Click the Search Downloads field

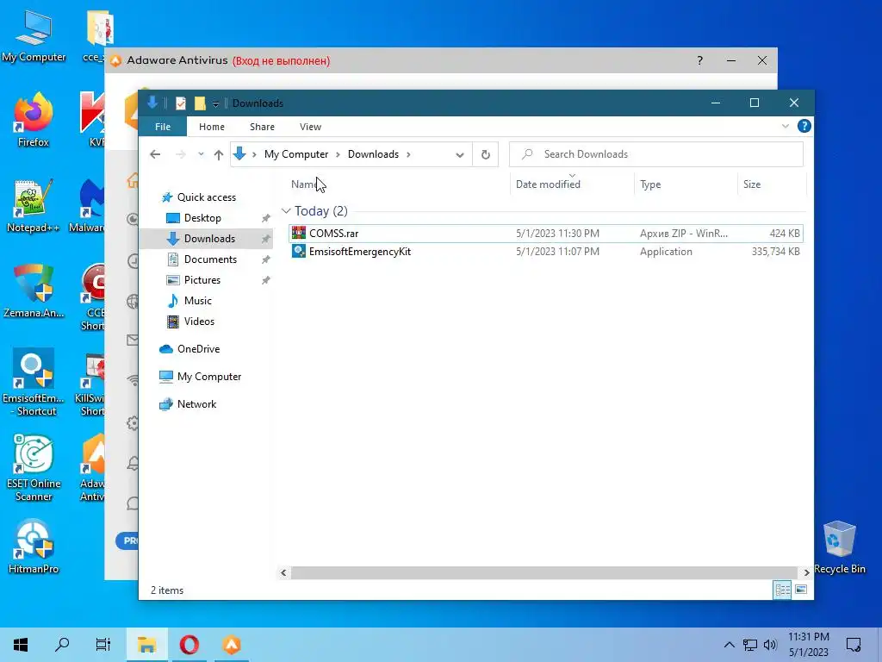pyautogui.click(x=655, y=154)
